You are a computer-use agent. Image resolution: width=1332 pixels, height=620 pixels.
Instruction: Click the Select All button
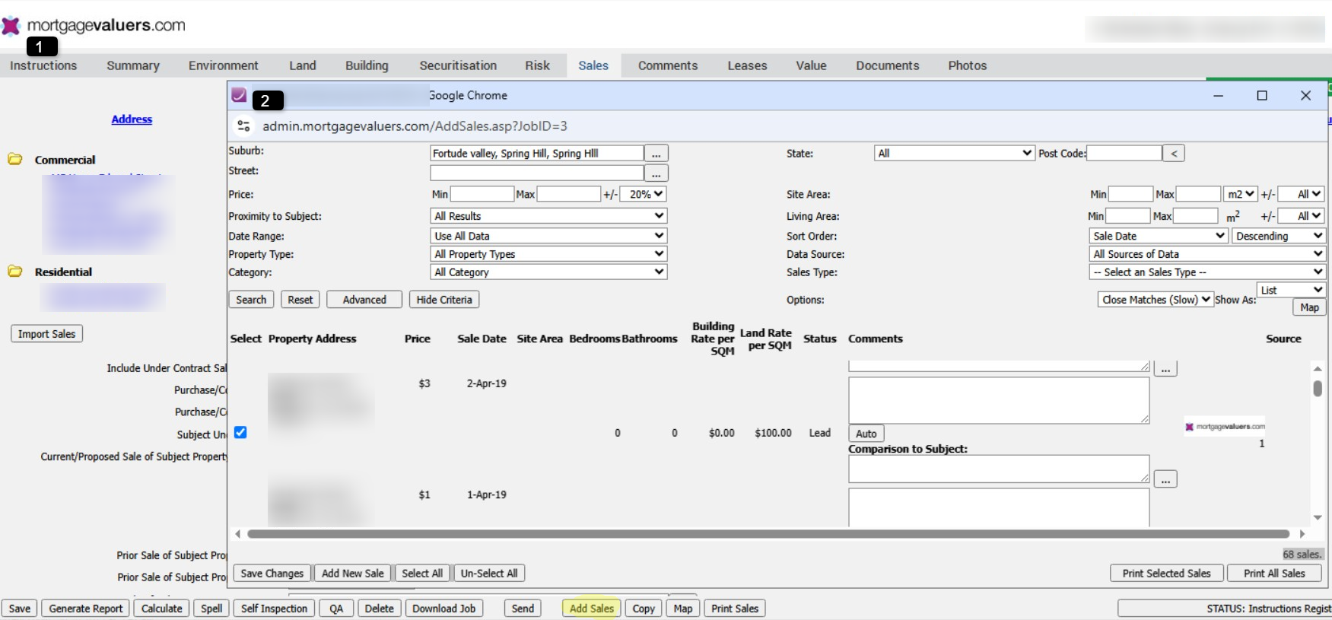pos(422,574)
